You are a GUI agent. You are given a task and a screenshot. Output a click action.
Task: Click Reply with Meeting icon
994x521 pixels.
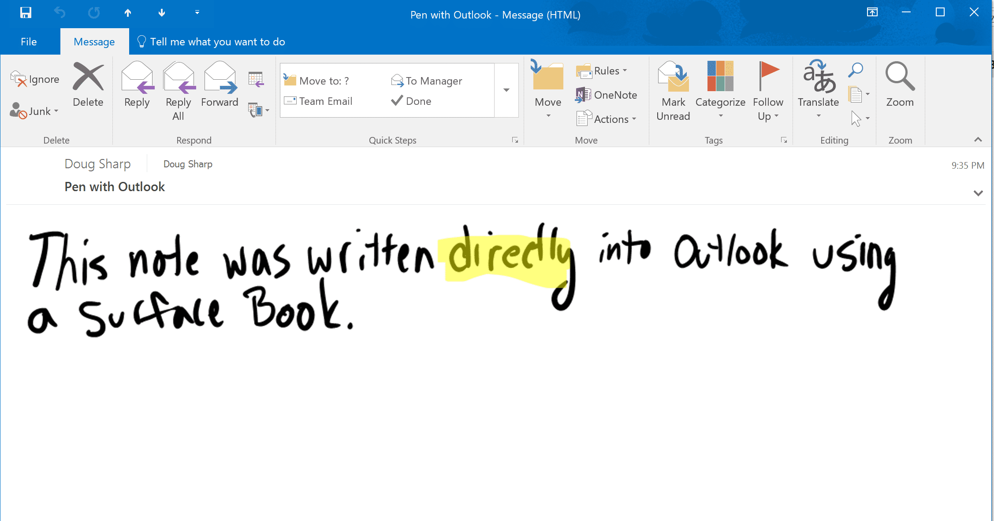point(256,79)
